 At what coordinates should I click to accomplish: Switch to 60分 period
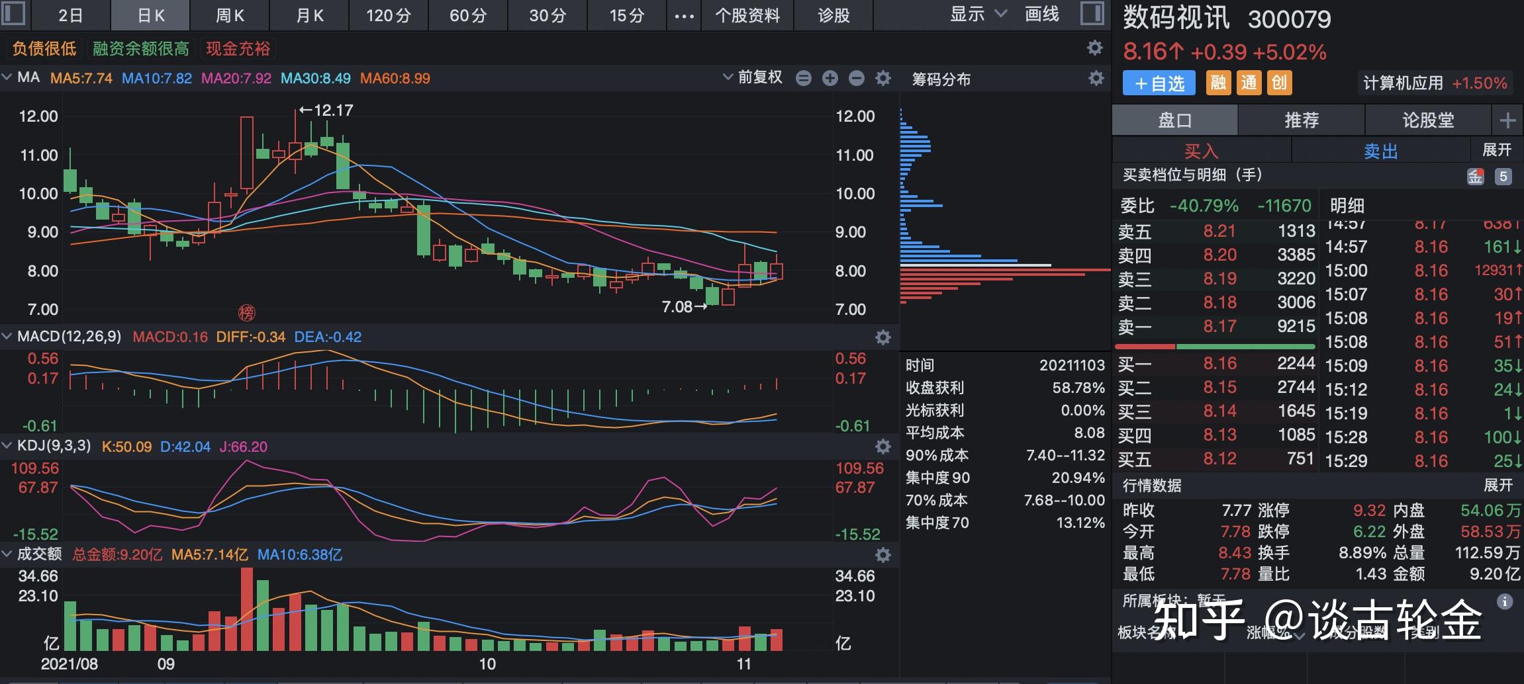(x=468, y=15)
